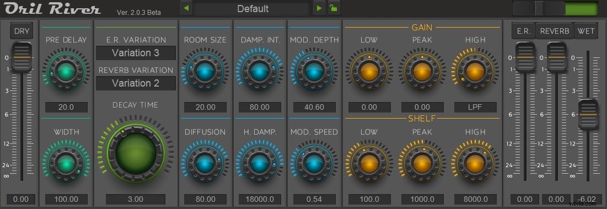The image size is (607, 209).
Task: Click the Width knob
Action: (x=66, y=164)
